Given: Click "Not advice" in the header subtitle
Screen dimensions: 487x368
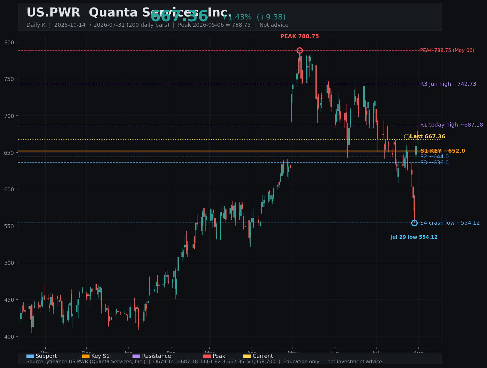Looking at the screenshot, I should pyautogui.click(x=274, y=25).
